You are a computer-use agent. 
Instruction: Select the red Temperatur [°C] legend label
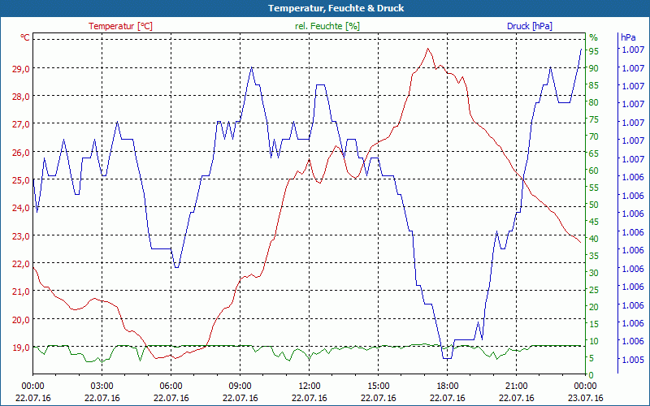[x=120, y=26]
